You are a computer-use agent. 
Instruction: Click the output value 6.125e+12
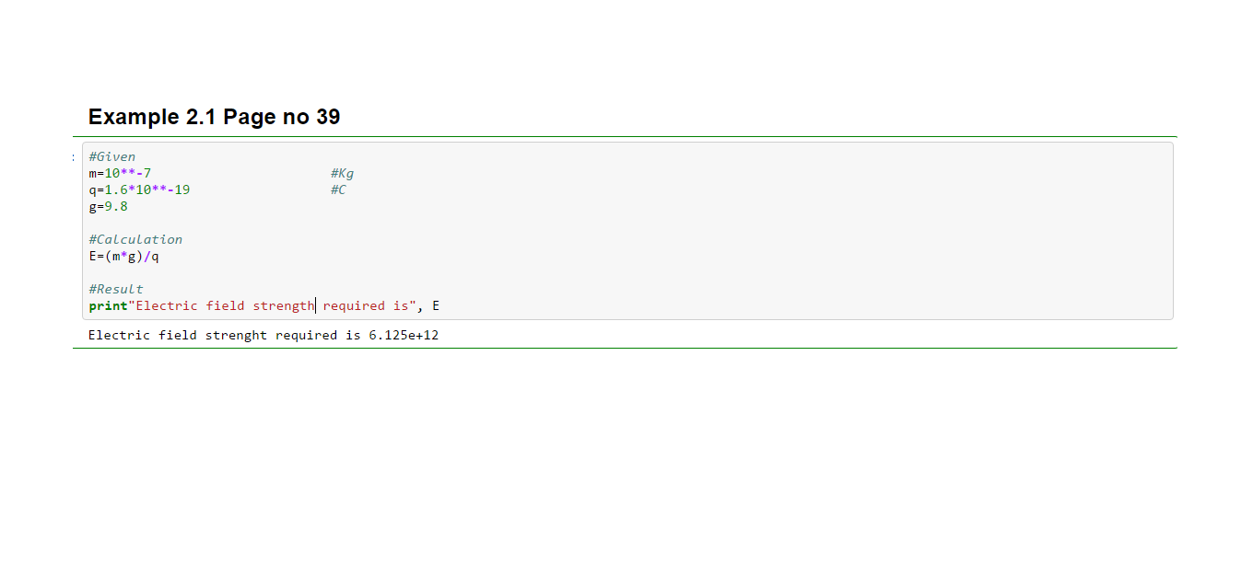pos(404,336)
